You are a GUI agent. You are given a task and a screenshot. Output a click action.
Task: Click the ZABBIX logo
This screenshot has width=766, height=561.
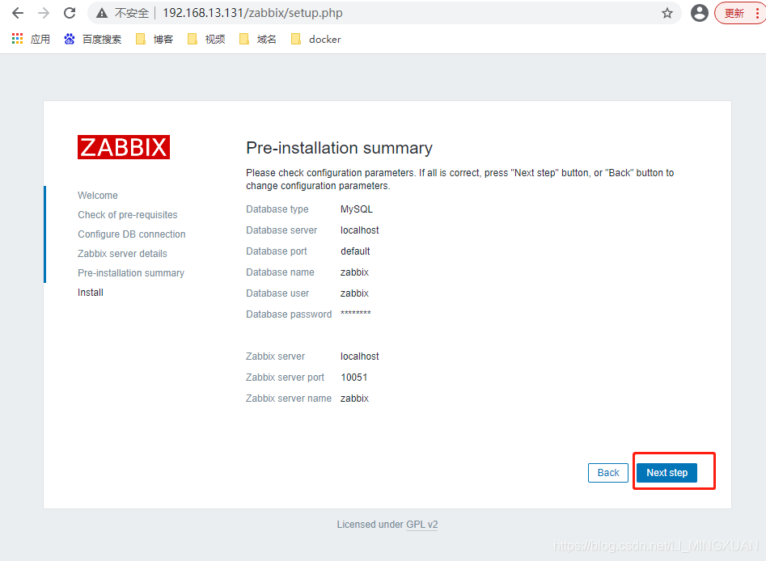click(x=124, y=147)
